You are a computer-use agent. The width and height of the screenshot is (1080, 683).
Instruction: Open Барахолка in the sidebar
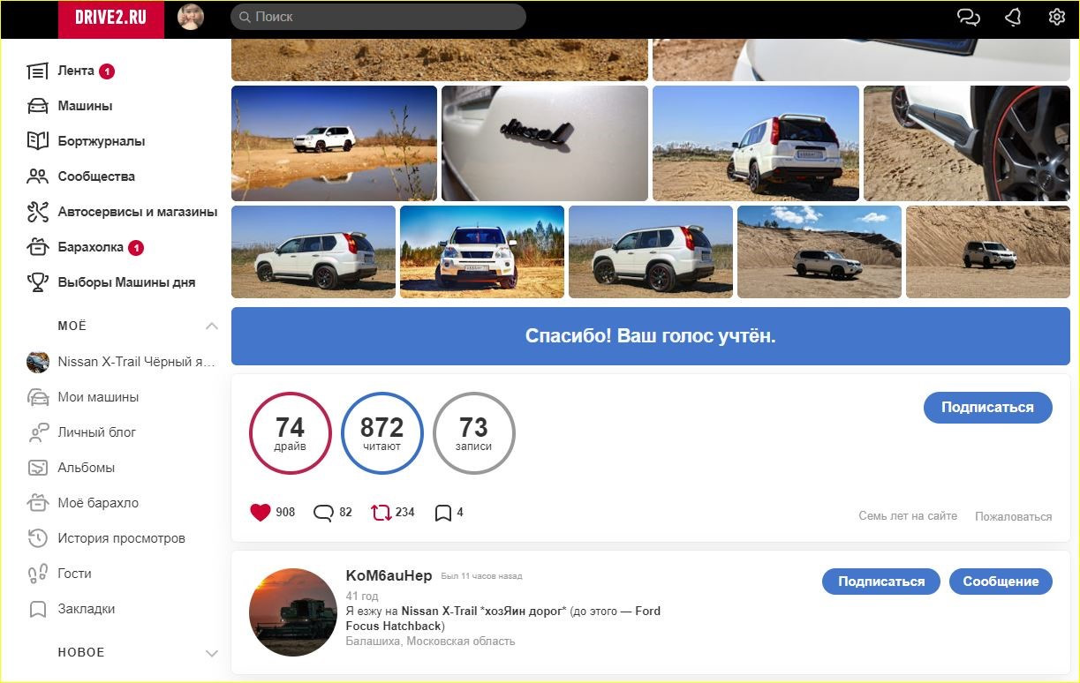pos(91,247)
